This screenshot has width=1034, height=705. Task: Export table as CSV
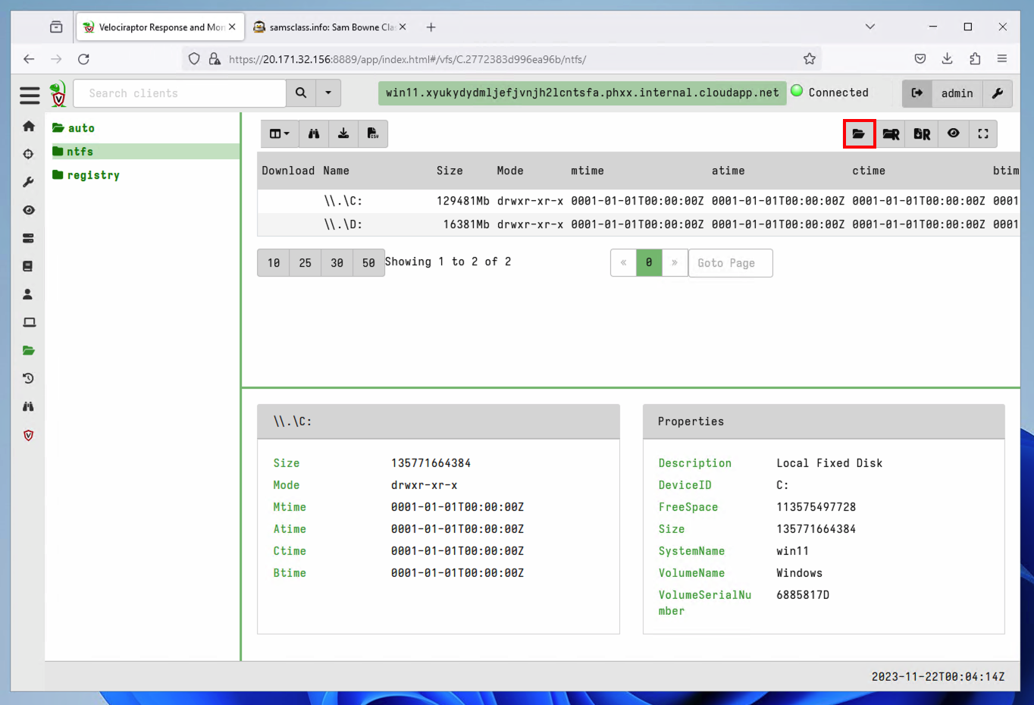(373, 134)
